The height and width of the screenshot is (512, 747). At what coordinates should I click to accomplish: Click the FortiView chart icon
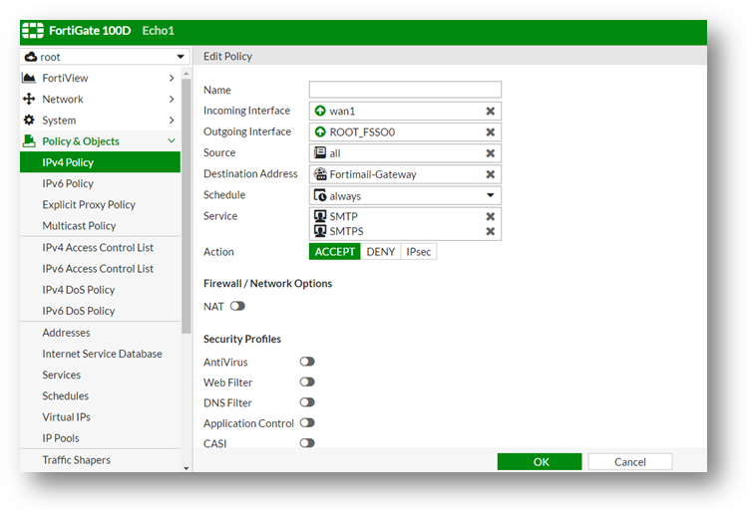[29, 78]
